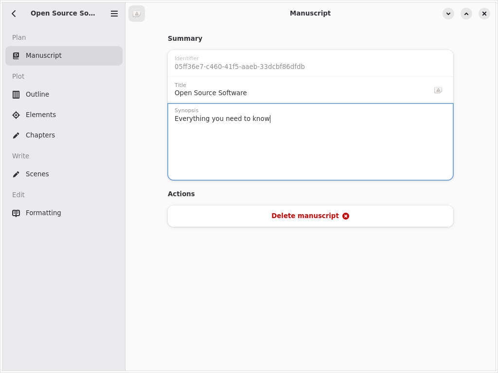The width and height of the screenshot is (498, 373).
Task: Minimize window with down chevron button
Action: point(448,14)
